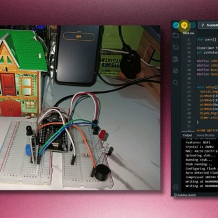Switch to the Output tab

(187, 135)
